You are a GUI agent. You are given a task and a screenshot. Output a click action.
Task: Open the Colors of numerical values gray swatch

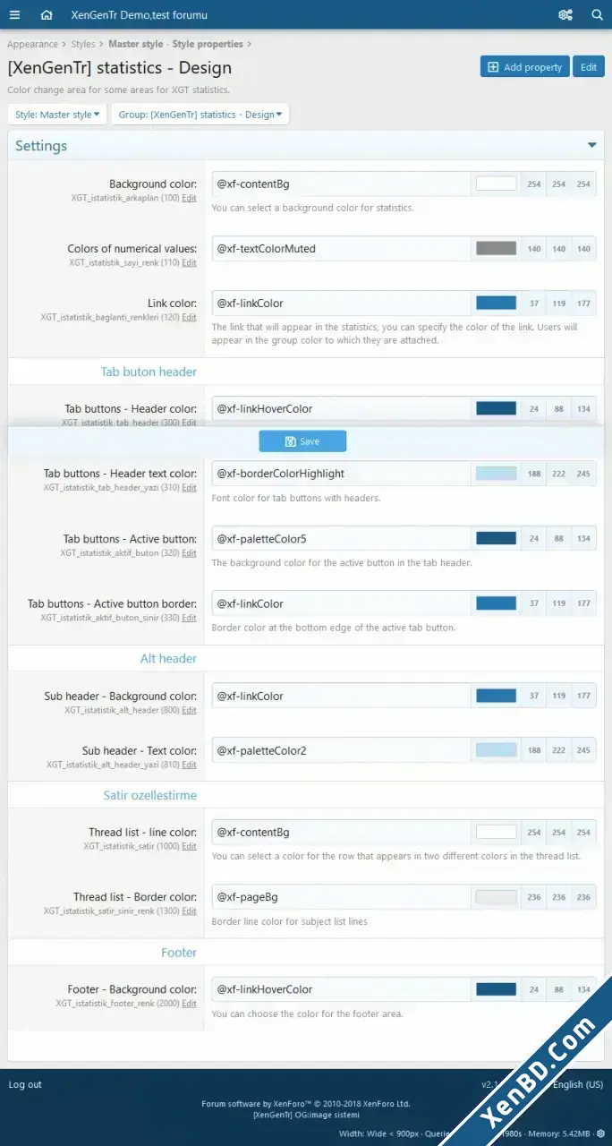point(496,248)
